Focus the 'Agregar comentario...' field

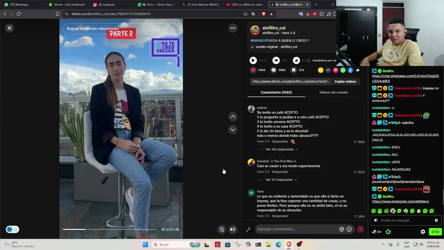pyautogui.click(x=297, y=229)
